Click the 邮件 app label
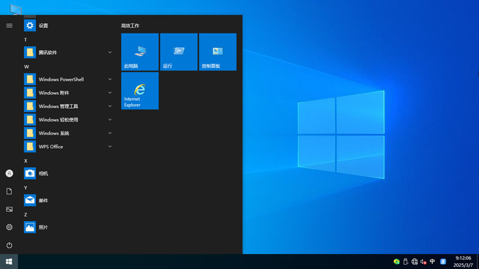The image size is (479, 269). click(43, 200)
